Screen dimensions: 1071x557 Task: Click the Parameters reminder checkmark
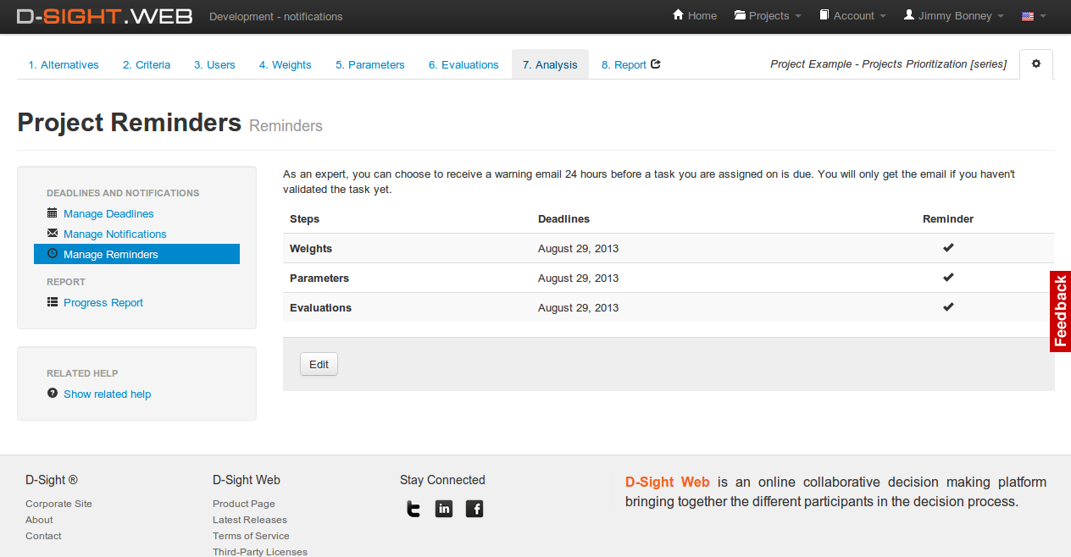pyautogui.click(x=948, y=278)
